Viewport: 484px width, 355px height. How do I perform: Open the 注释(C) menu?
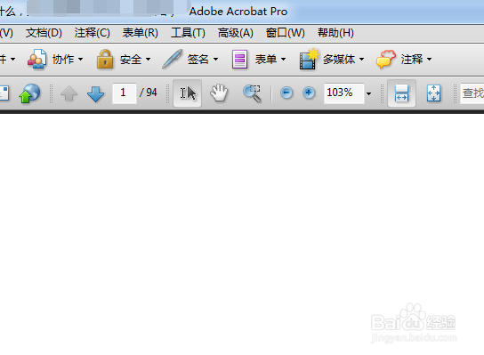[92, 33]
